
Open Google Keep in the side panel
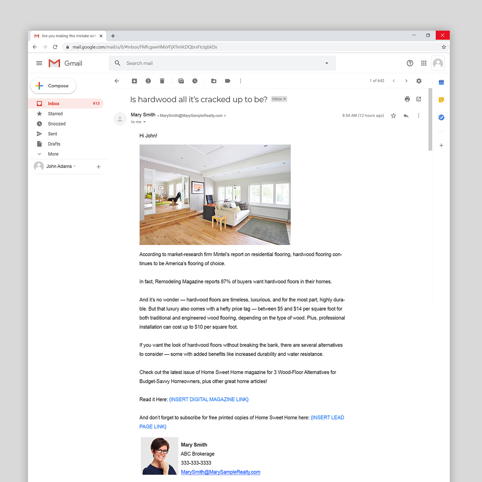coord(441,100)
